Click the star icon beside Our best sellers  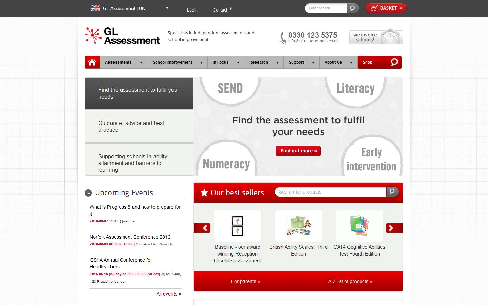204,192
